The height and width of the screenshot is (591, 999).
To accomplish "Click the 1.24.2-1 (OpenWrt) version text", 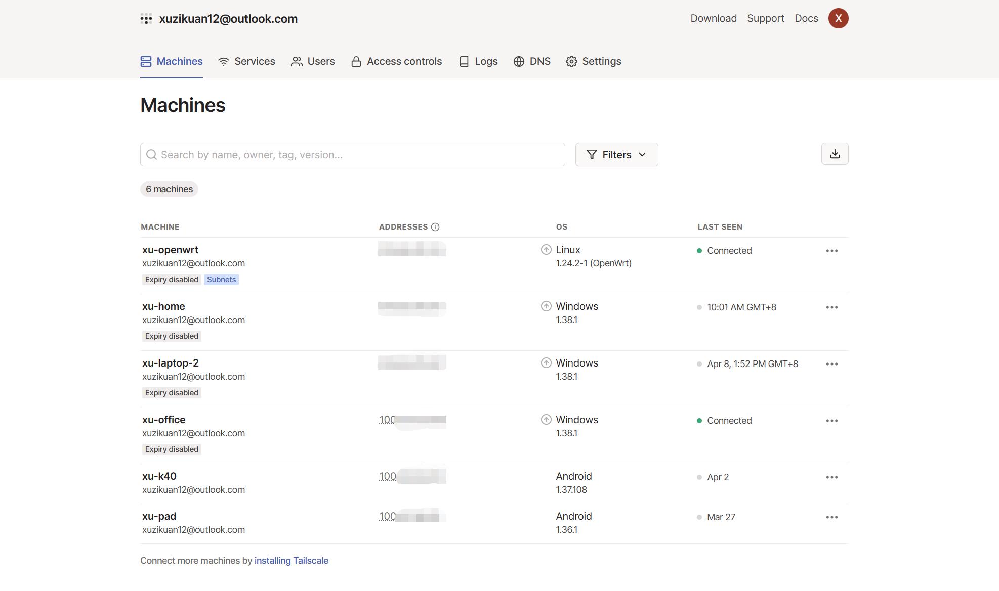I will 594,263.
